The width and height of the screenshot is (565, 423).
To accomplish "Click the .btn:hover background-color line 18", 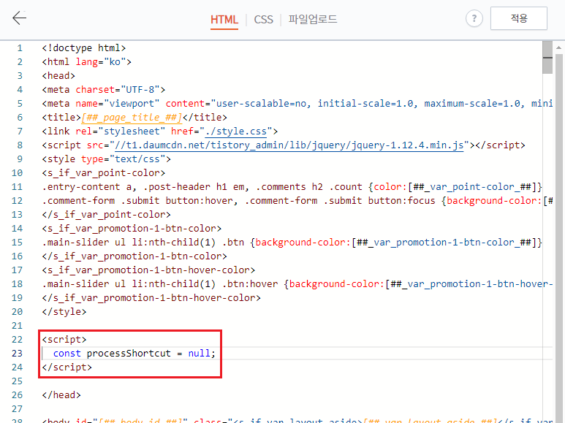I will (297, 284).
